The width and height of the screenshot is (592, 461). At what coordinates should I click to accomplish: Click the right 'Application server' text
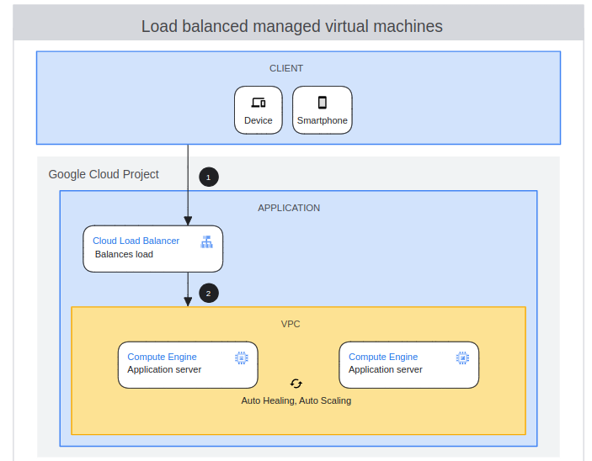point(386,369)
